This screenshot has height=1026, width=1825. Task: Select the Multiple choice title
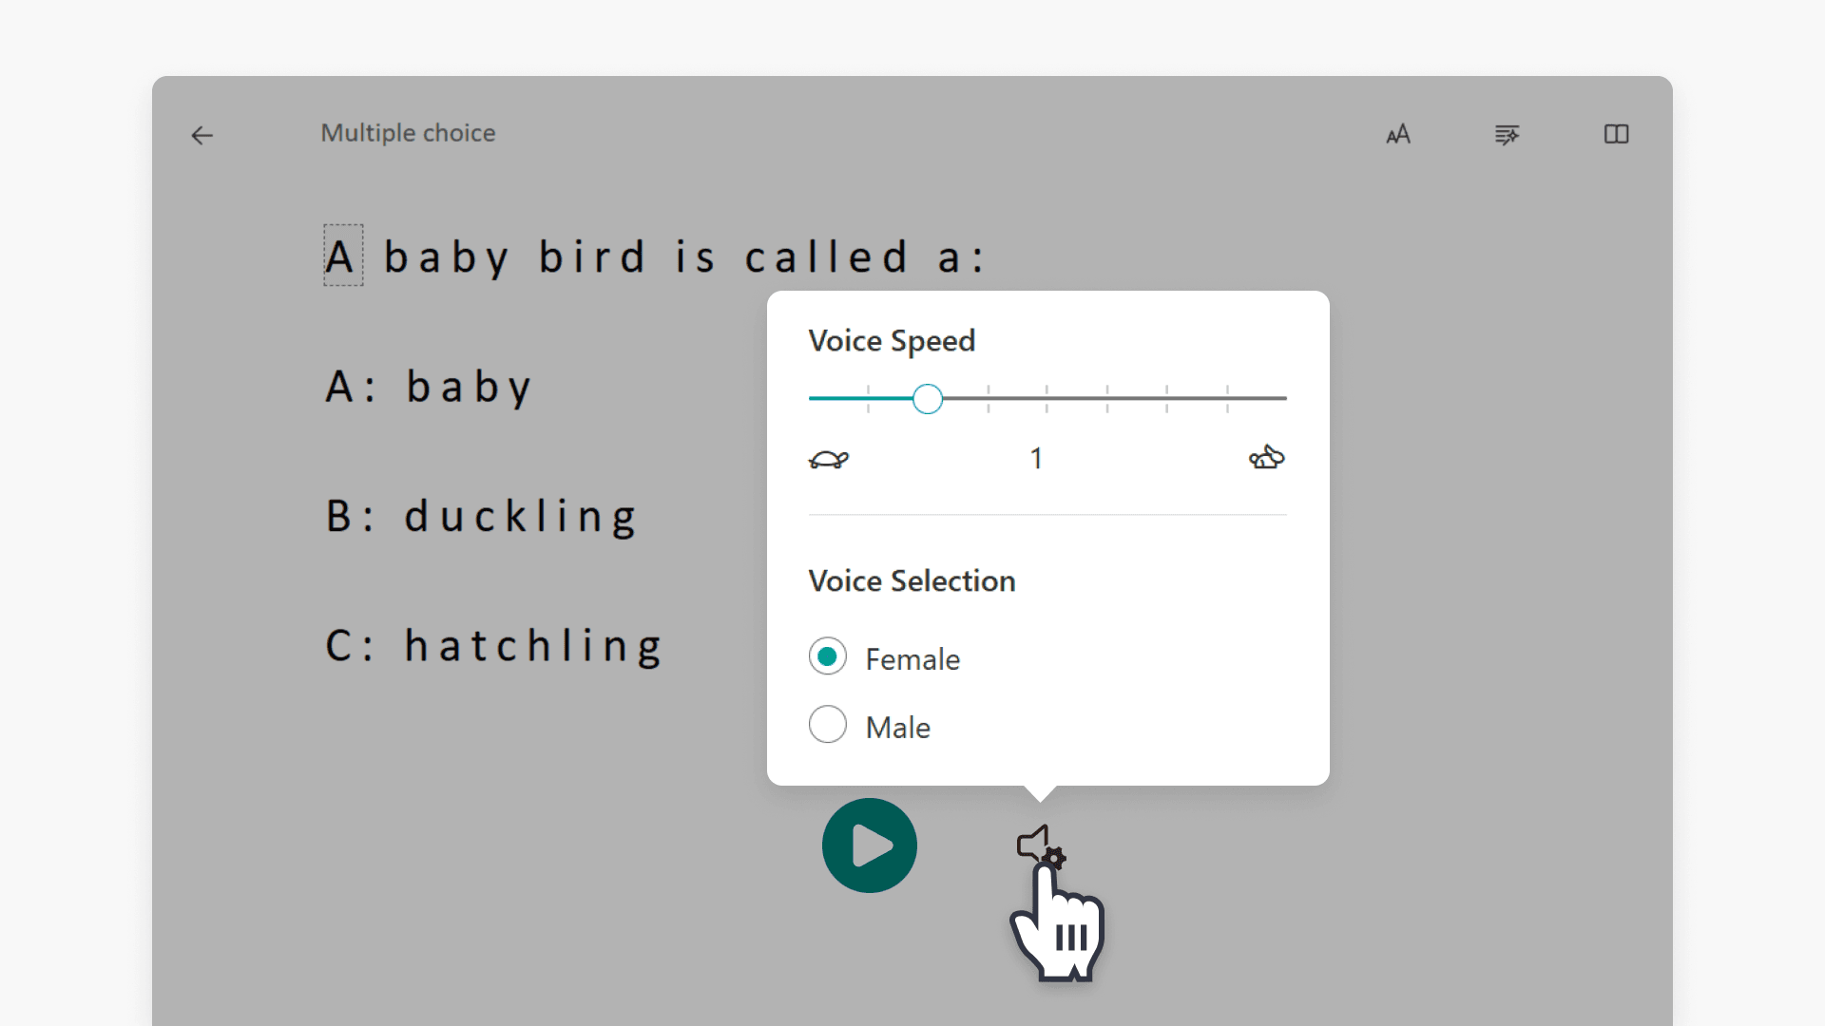(408, 133)
